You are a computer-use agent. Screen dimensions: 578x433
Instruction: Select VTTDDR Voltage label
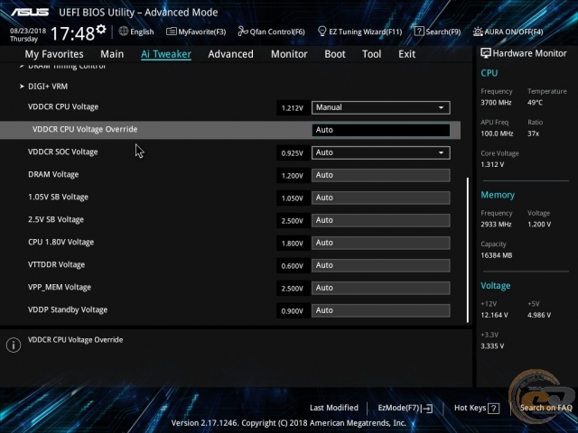(x=56, y=264)
